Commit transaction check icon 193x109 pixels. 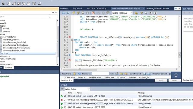tap(99, 13)
